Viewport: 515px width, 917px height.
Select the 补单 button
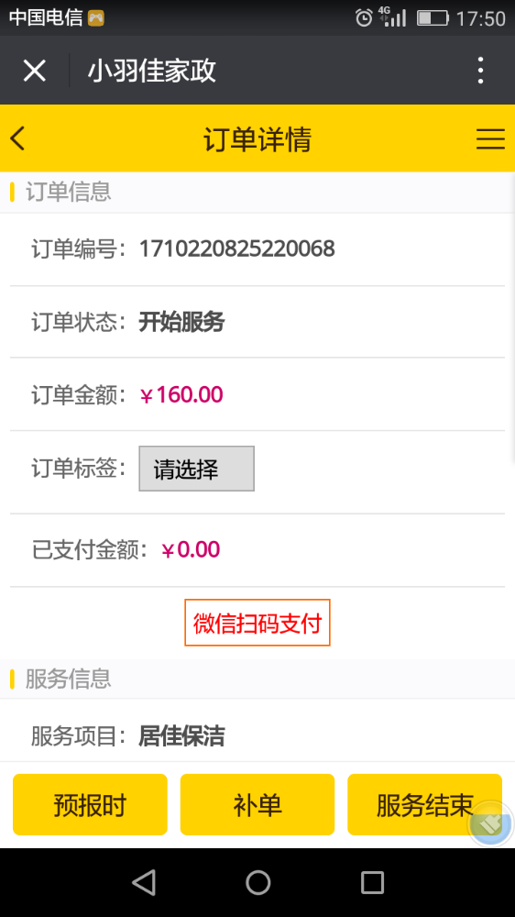point(257,805)
